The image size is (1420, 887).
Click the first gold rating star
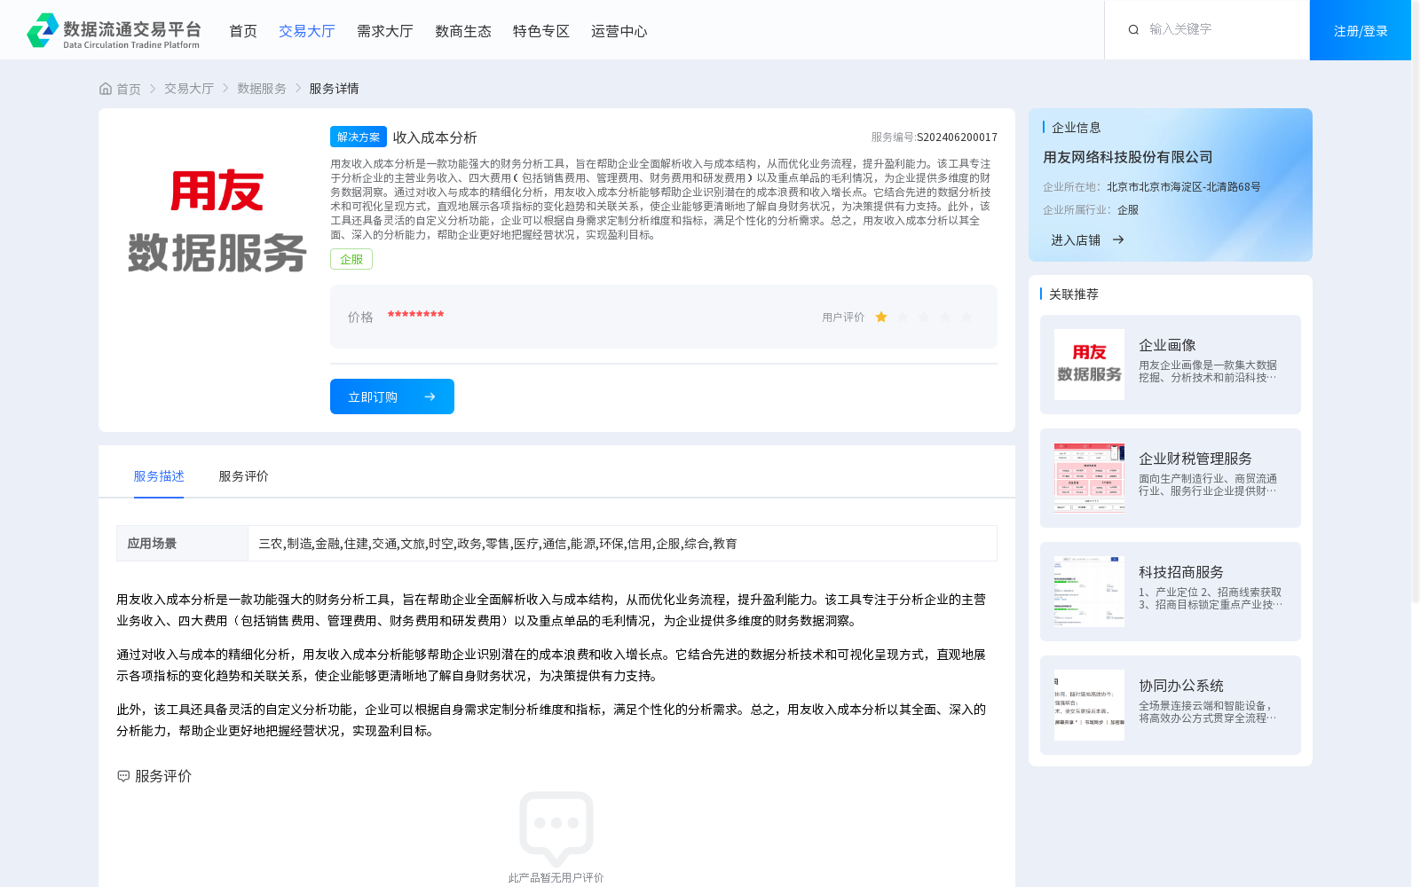tap(881, 317)
